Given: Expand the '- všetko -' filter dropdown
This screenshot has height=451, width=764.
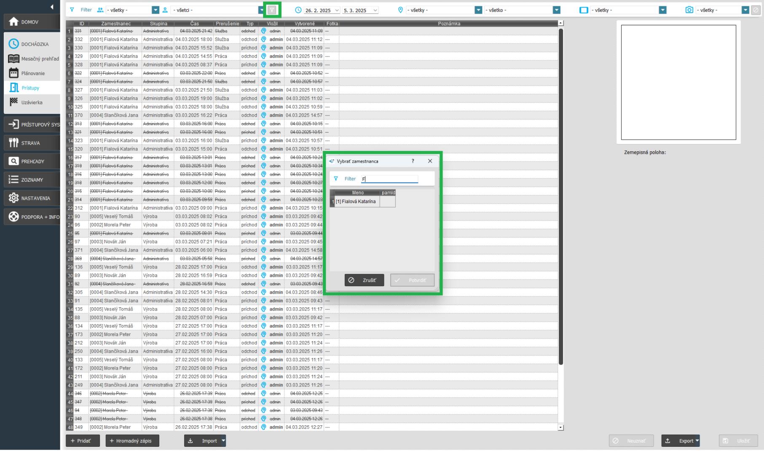Looking at the screenshot, I should click(x=556, y=10).
